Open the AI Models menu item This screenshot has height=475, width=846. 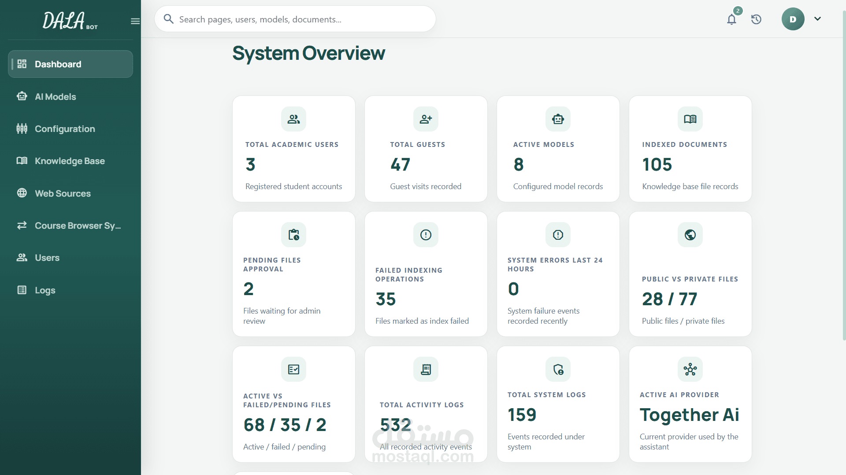pos(70,96)
